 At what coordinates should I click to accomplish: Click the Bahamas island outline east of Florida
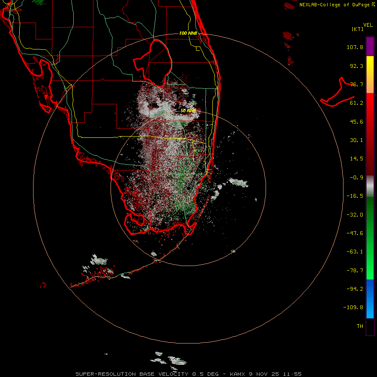[338, 92]
